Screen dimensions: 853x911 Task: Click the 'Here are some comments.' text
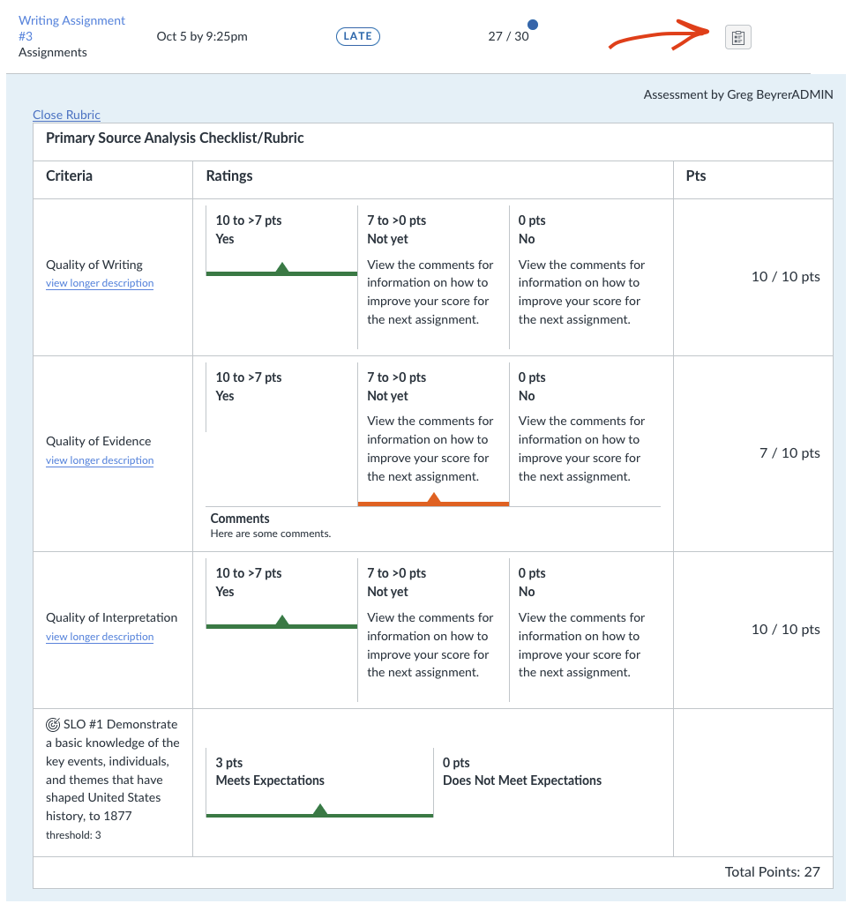271,534
